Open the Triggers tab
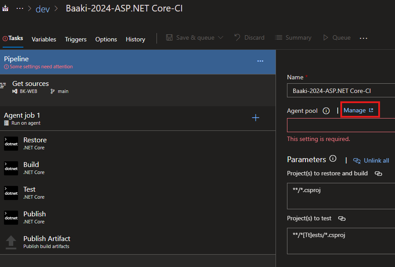Viewport: 395px width, 267px height. 75,39
